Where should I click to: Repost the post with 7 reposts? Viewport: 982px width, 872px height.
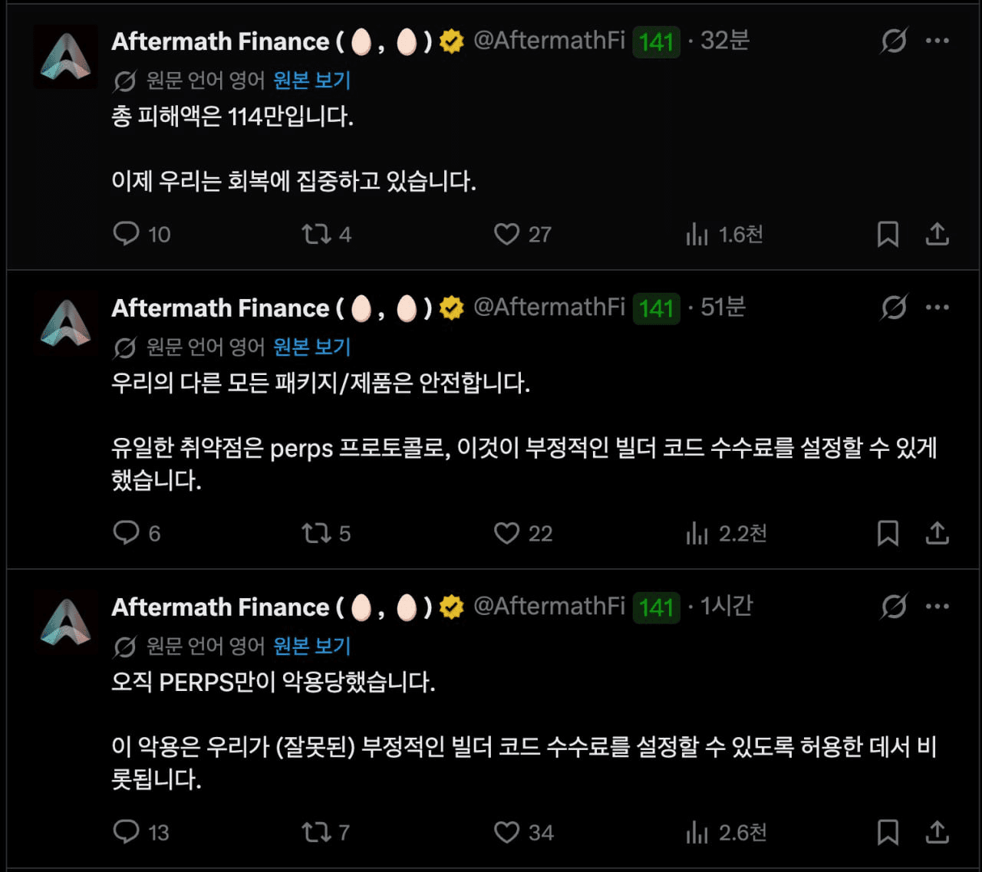[x=316, y=832]
